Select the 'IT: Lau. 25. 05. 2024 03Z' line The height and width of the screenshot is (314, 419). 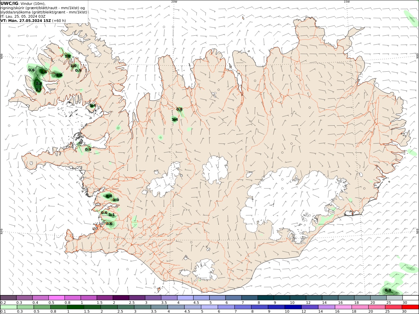[23, 16]
